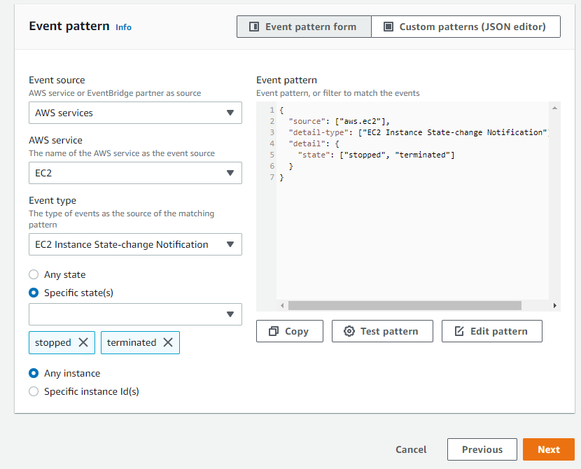
Task: Click the horizontal scrollbar thumb in code editor
Action: 405,306
